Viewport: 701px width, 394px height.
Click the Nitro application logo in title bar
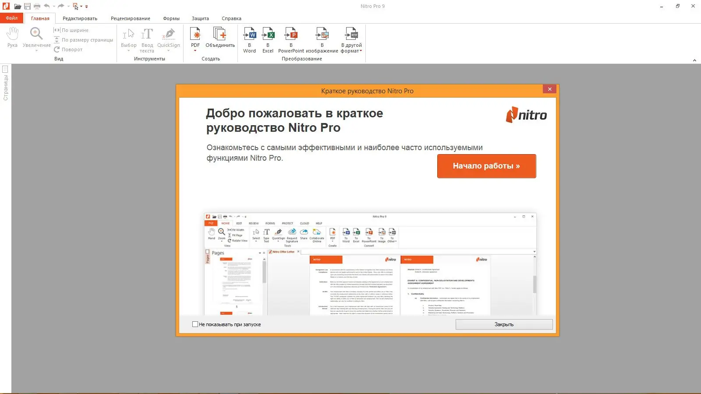point(6,6)
